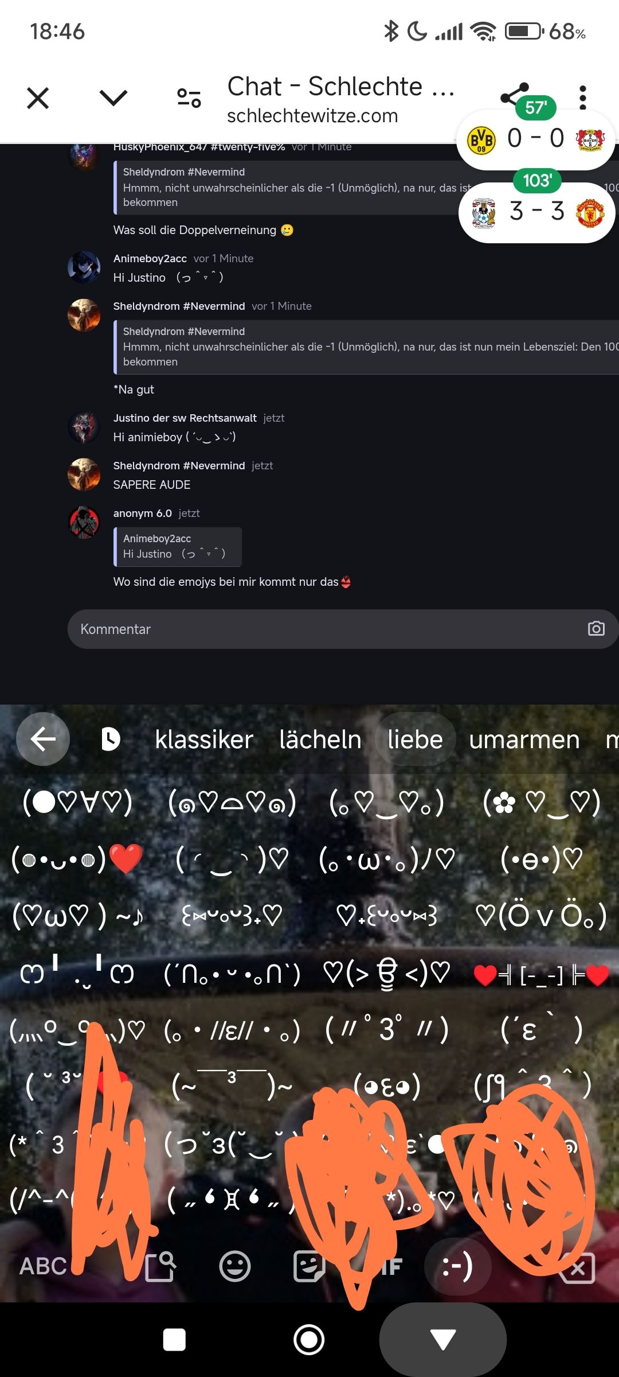The width and height of the screenshot is (619, 1377).
Task: Select the kaomoji :-) keyboard mode
Action: point(457,1266)
